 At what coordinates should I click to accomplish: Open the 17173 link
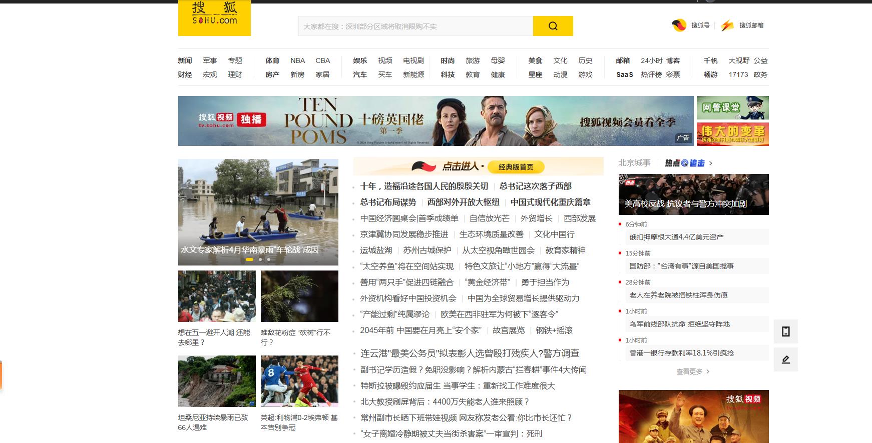tap(738, 74)
